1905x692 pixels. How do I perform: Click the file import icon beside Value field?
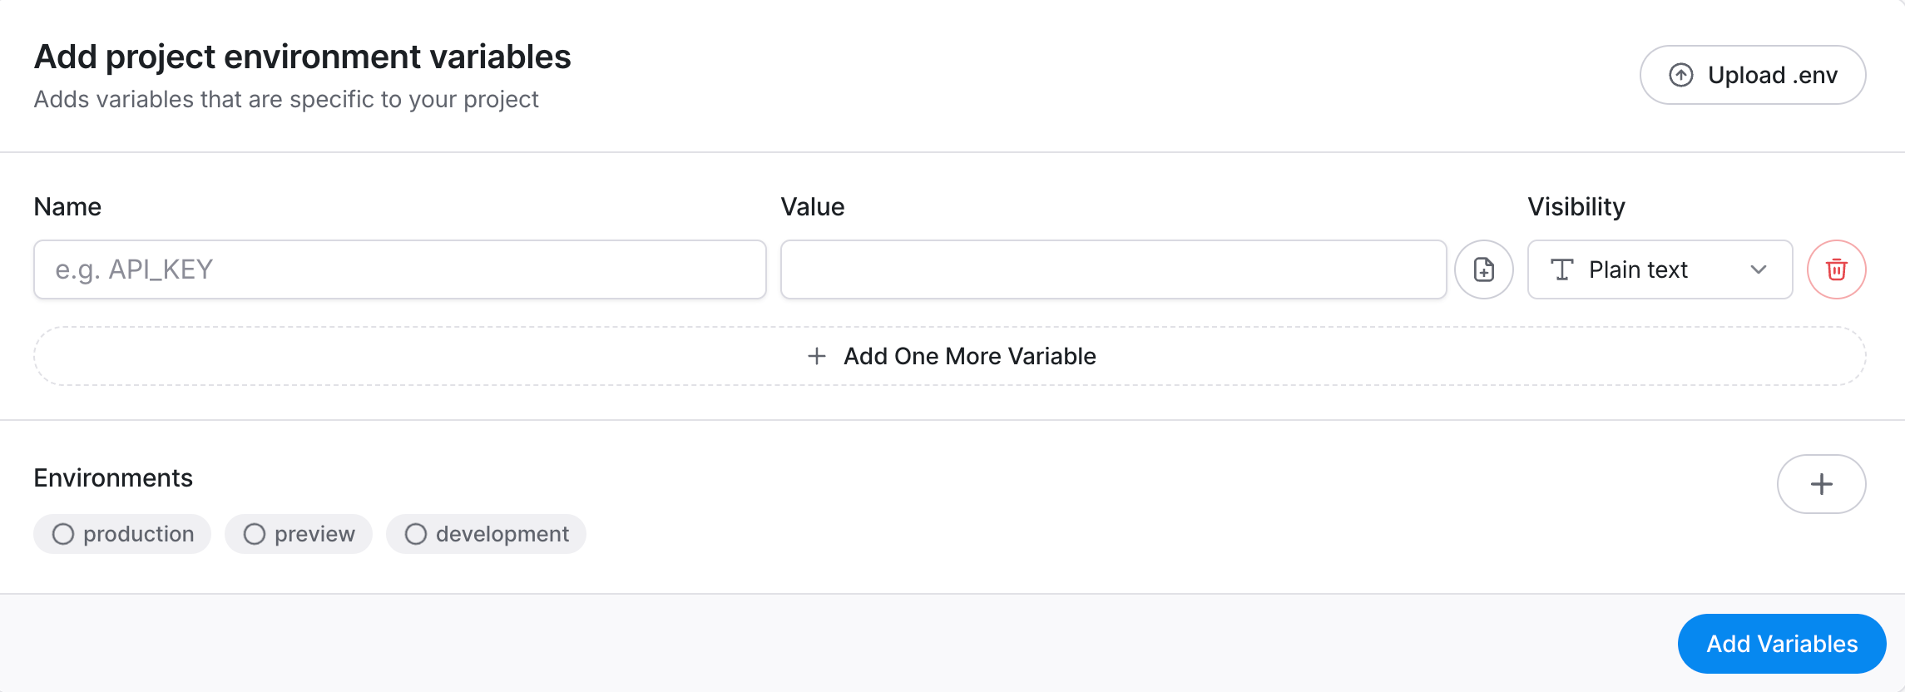point(1483,269)
